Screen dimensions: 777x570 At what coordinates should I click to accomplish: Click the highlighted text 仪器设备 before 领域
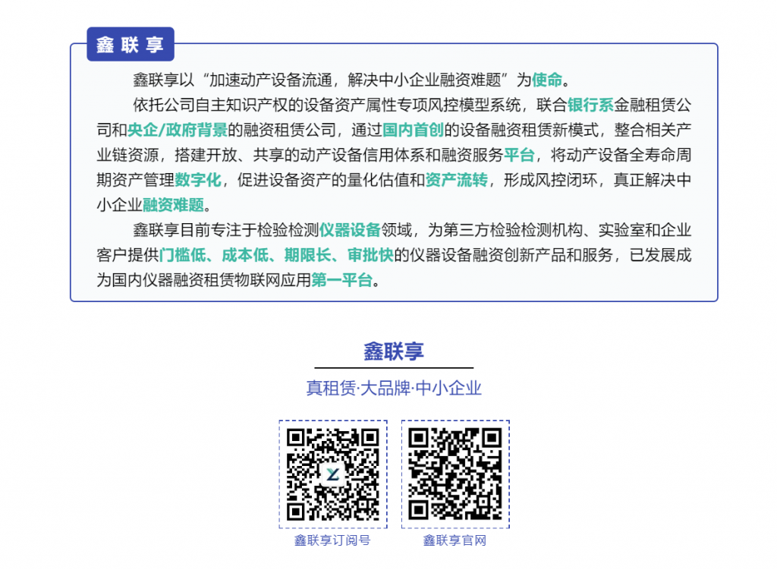click(350, 230)
